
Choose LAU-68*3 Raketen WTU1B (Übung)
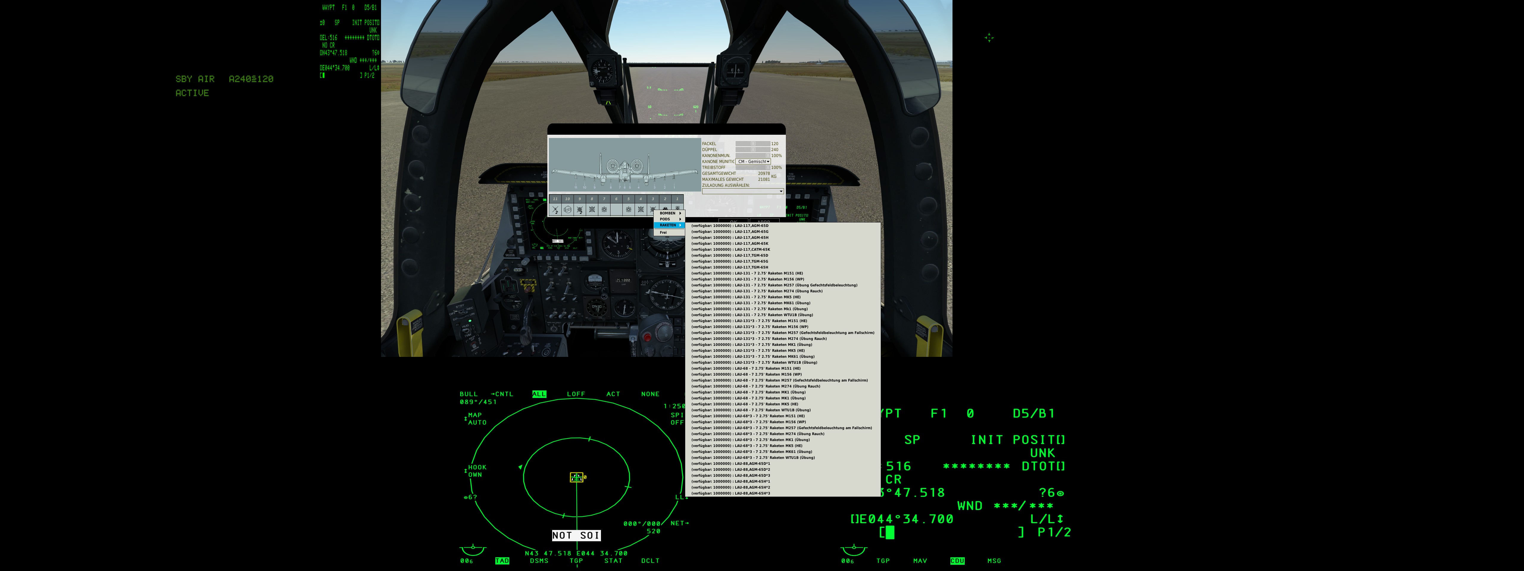783,457
